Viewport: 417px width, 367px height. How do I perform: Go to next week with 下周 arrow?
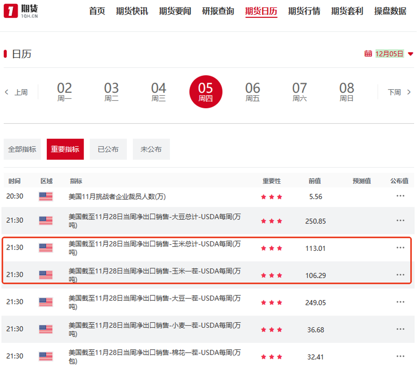pyautogui.click(x=409, y=92)
